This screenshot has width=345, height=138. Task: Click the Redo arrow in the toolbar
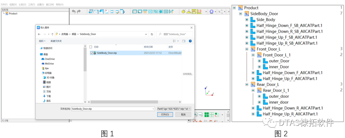click(x=79, y=12)
